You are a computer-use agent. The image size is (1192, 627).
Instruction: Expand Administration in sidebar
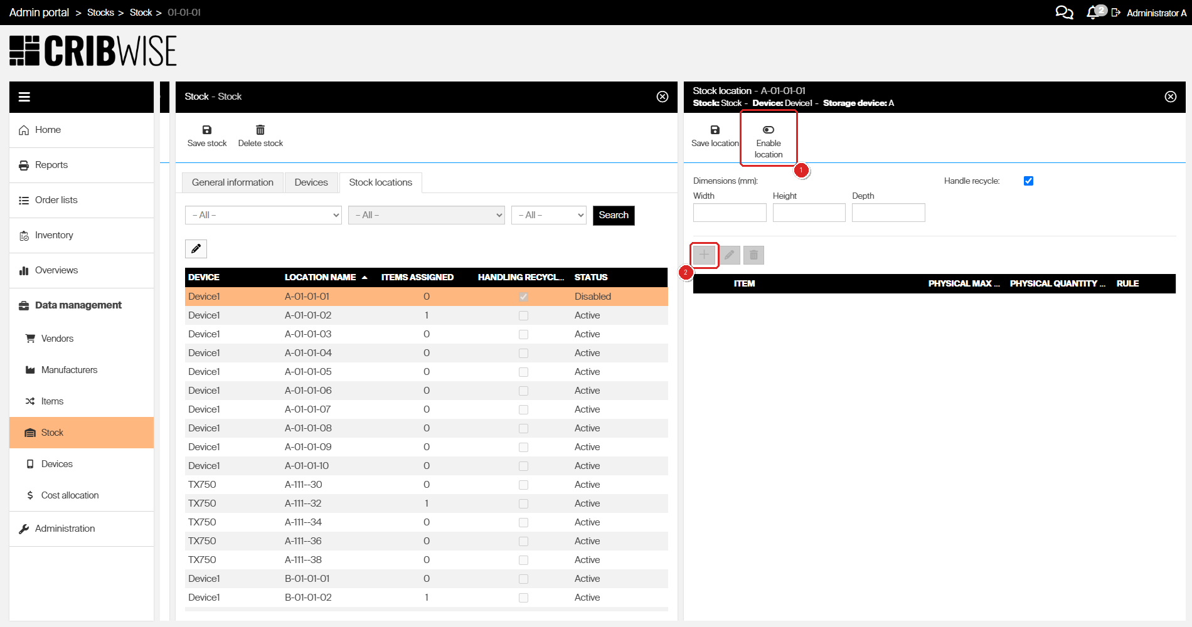point(82,529)
